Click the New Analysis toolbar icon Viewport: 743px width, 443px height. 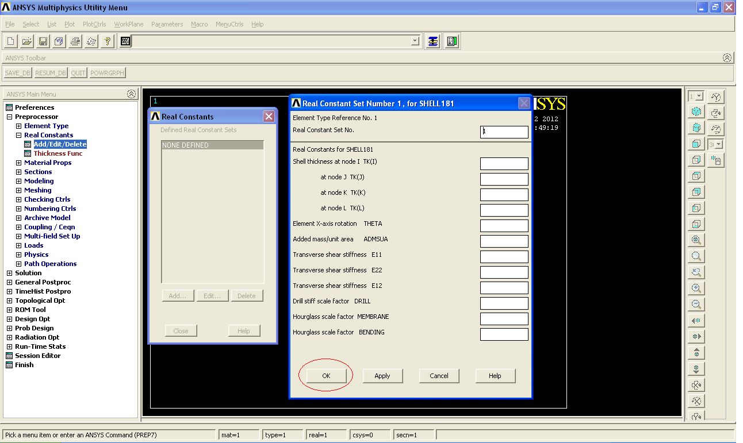click(11, 41)
